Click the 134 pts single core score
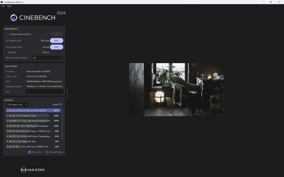Image resolution: width=284 pixels, height=177 pixels. 46,47
